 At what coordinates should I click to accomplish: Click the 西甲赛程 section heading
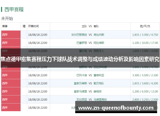point(14,9)
